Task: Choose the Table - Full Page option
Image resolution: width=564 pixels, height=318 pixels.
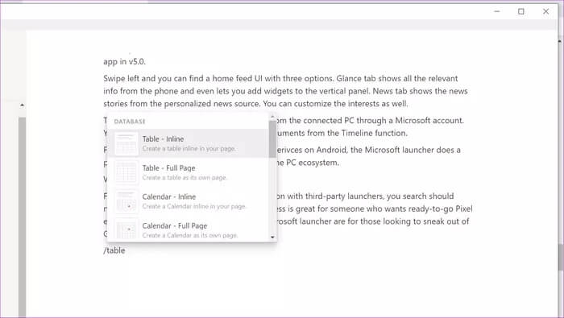Action: pos(188,172)
